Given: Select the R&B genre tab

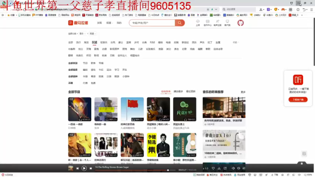Looking at the screenshot, I should pos(152,42).
